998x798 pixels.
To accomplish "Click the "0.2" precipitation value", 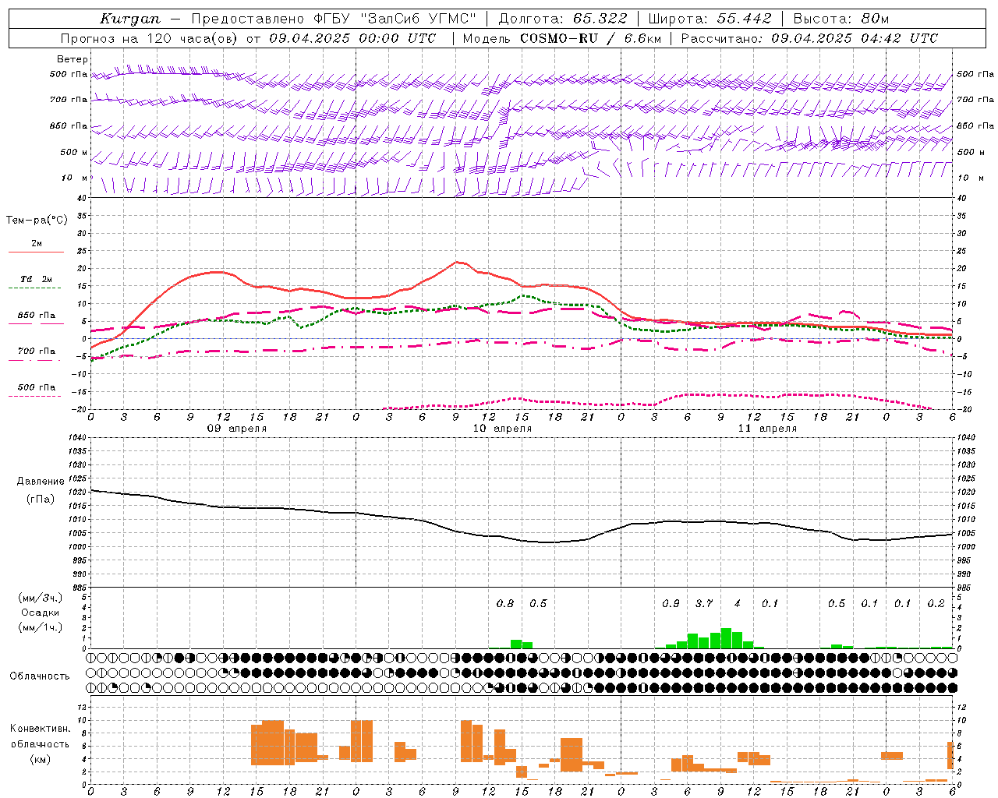I will [x=936, y=604].
